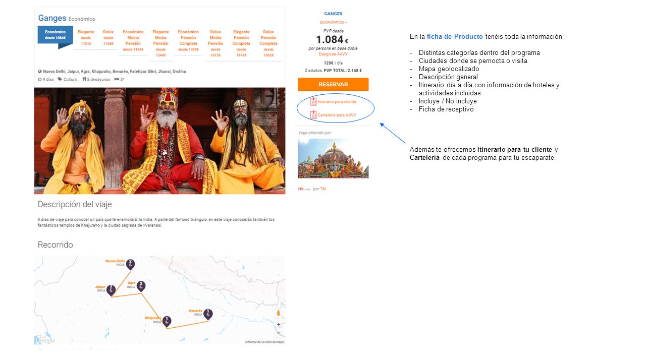The image size is (646, 363).
Task: Click the Ganges Económico page heading
Action: [67, 19]
